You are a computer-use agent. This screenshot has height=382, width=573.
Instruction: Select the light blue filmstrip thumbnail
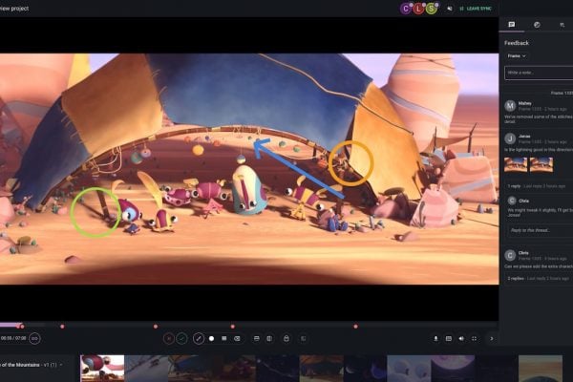coord(410,369)
